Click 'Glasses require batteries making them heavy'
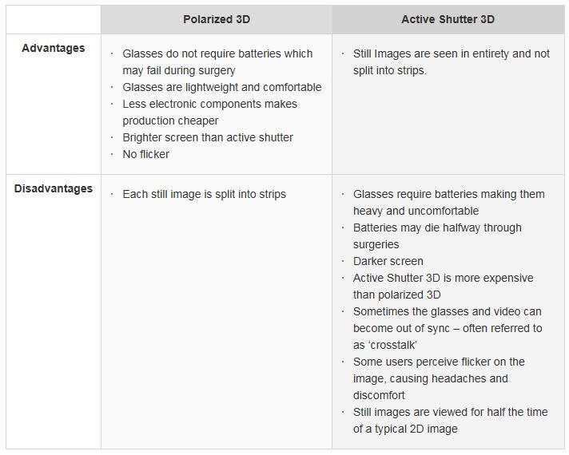The image size is (569, 455). click(449, 203)
